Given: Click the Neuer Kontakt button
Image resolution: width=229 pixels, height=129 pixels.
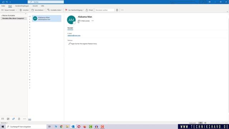Looking at the screenshot, I should 8,10.
